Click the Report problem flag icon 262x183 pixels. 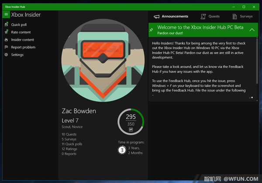7,47
